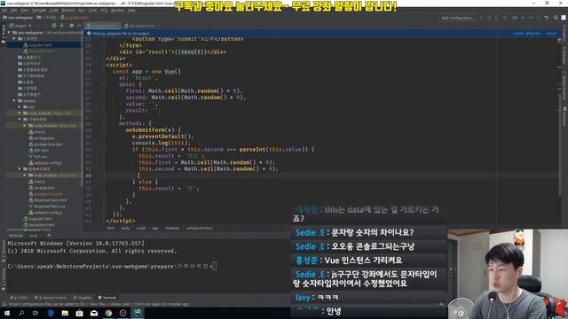Expand the first node_modules library root folder
Image resolution: width=568 pixels, height=319 pixels.
[20, 113]
